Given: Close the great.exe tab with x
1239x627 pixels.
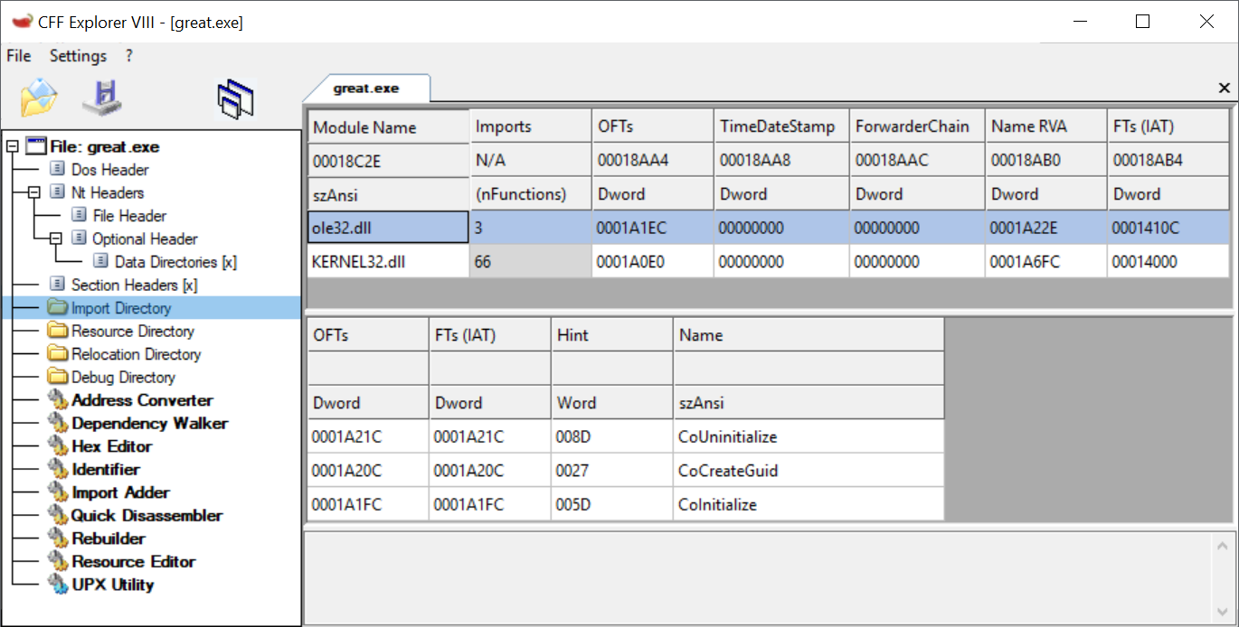Looking at the screenshot, I should [1225, 88].
